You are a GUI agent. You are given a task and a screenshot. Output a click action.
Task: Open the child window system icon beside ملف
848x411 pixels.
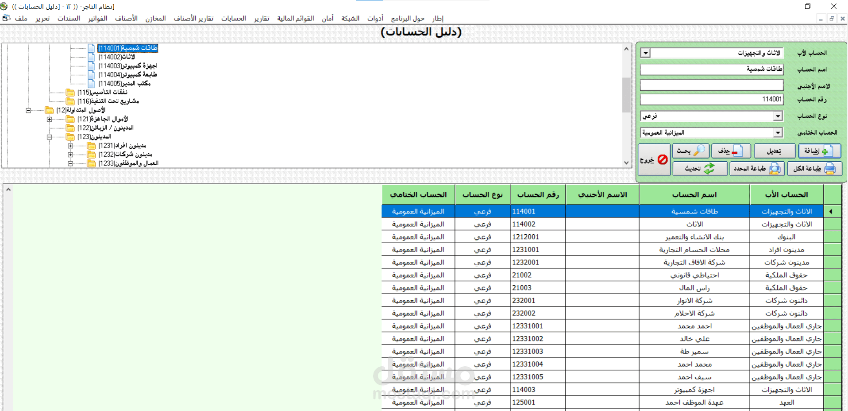coord(6,18)
